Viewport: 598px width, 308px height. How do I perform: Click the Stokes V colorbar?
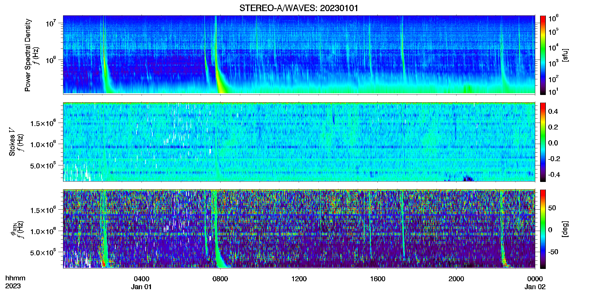(543, 142)
